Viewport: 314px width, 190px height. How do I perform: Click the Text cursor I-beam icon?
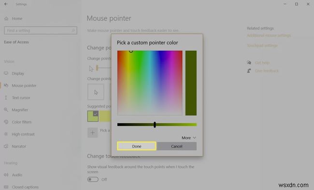(6, 97)
